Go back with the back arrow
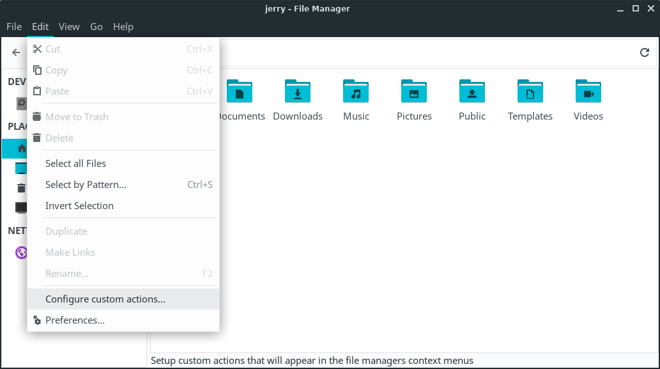Image resolution: width=660 pixels, height=369 pixels. coord(16,53)
